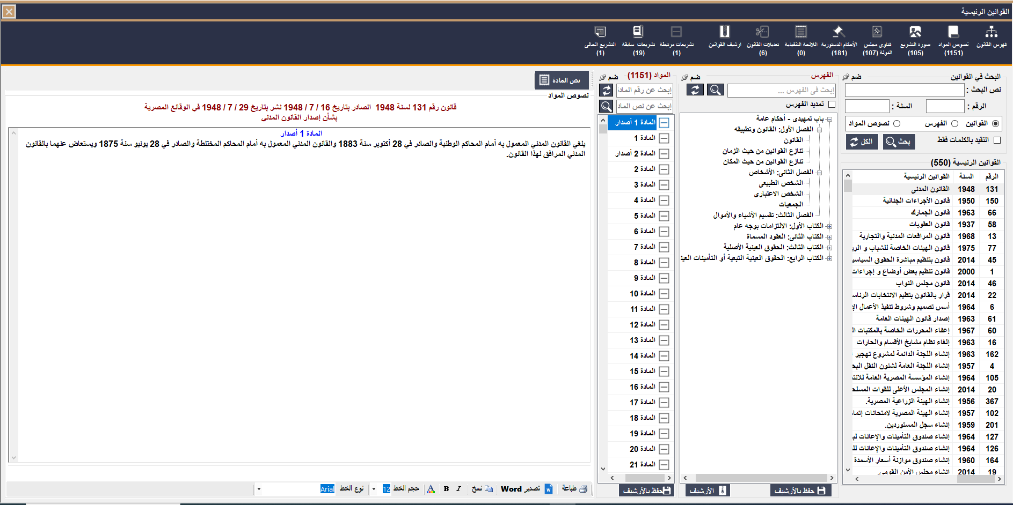
Task: Click the all (الكل) button in laws search
Action: coord(862,142)
